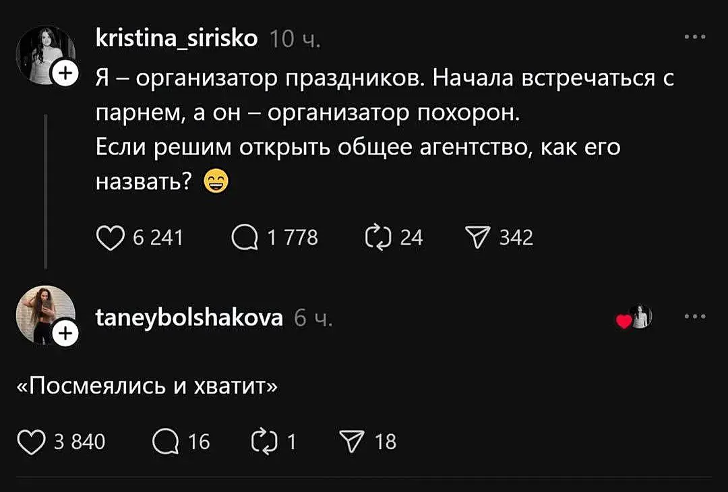Viewport: 728px width, 492px height.
Task: Click the 10 ч. post timestamp
Action: [294, 40]
